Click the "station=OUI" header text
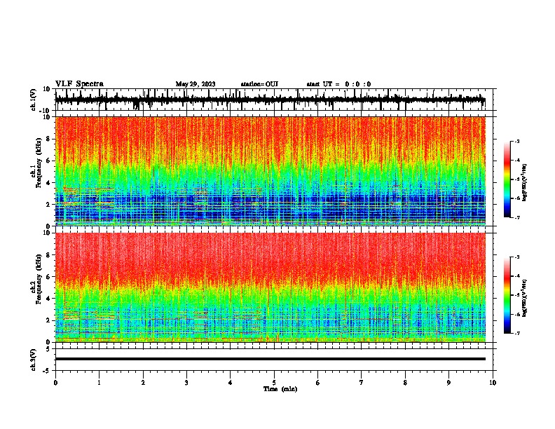 point(259,84)
